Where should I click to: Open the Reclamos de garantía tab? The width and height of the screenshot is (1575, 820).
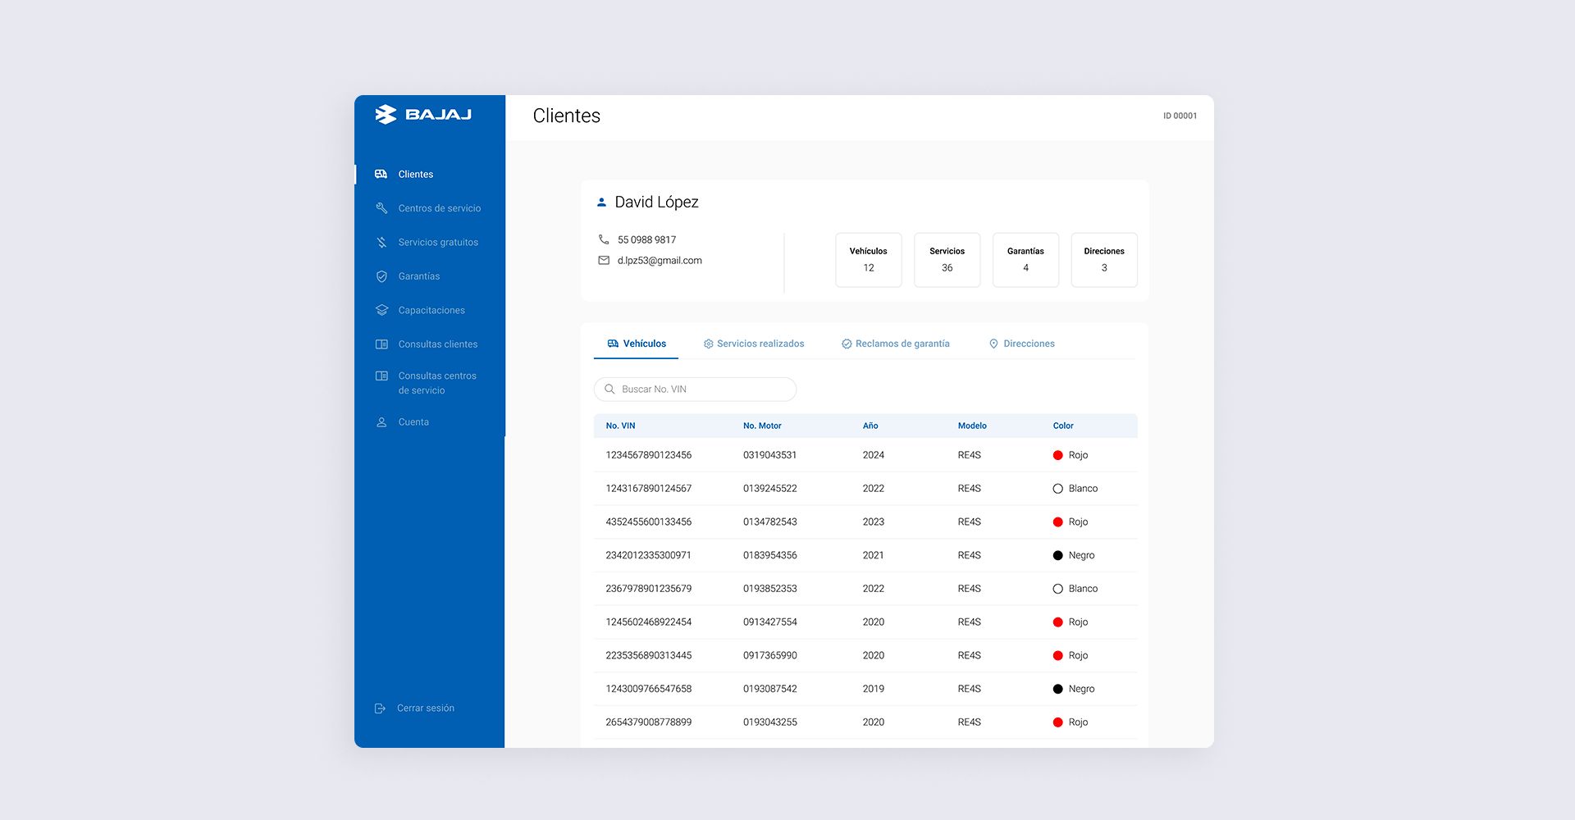[x=896, y=344]
